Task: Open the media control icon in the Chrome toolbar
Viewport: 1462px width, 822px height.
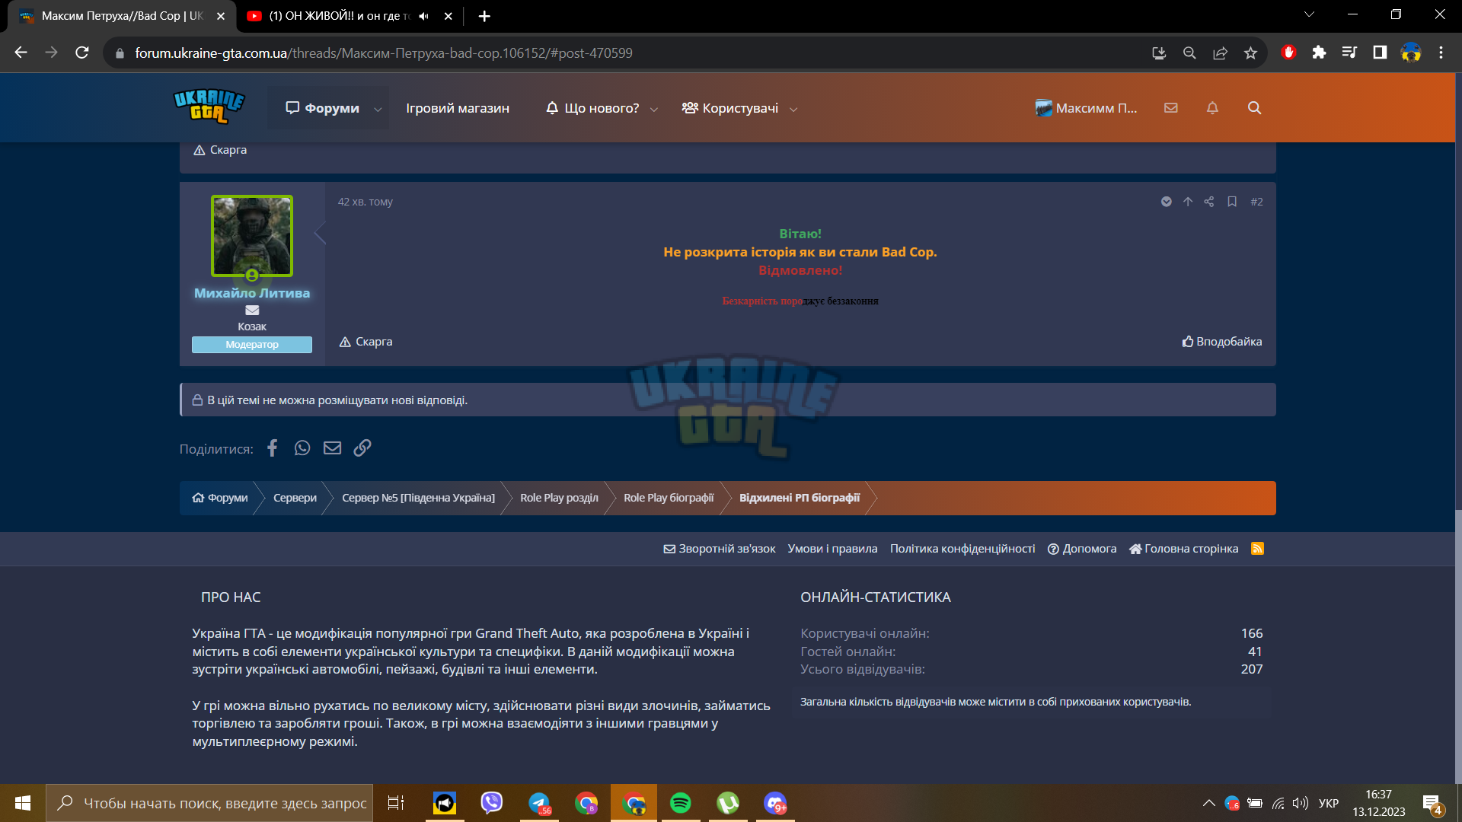Action: click(x=1349, y=53)
